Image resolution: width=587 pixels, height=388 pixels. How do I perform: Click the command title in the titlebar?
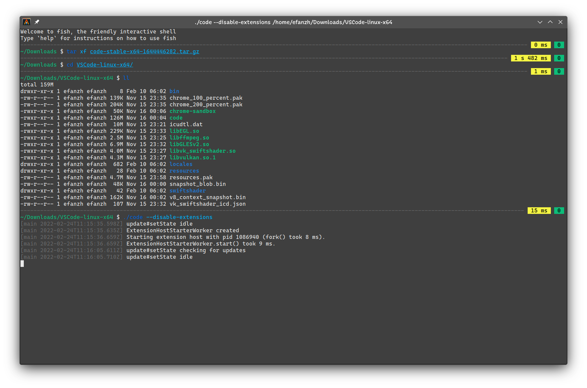(x=293, y=22)
